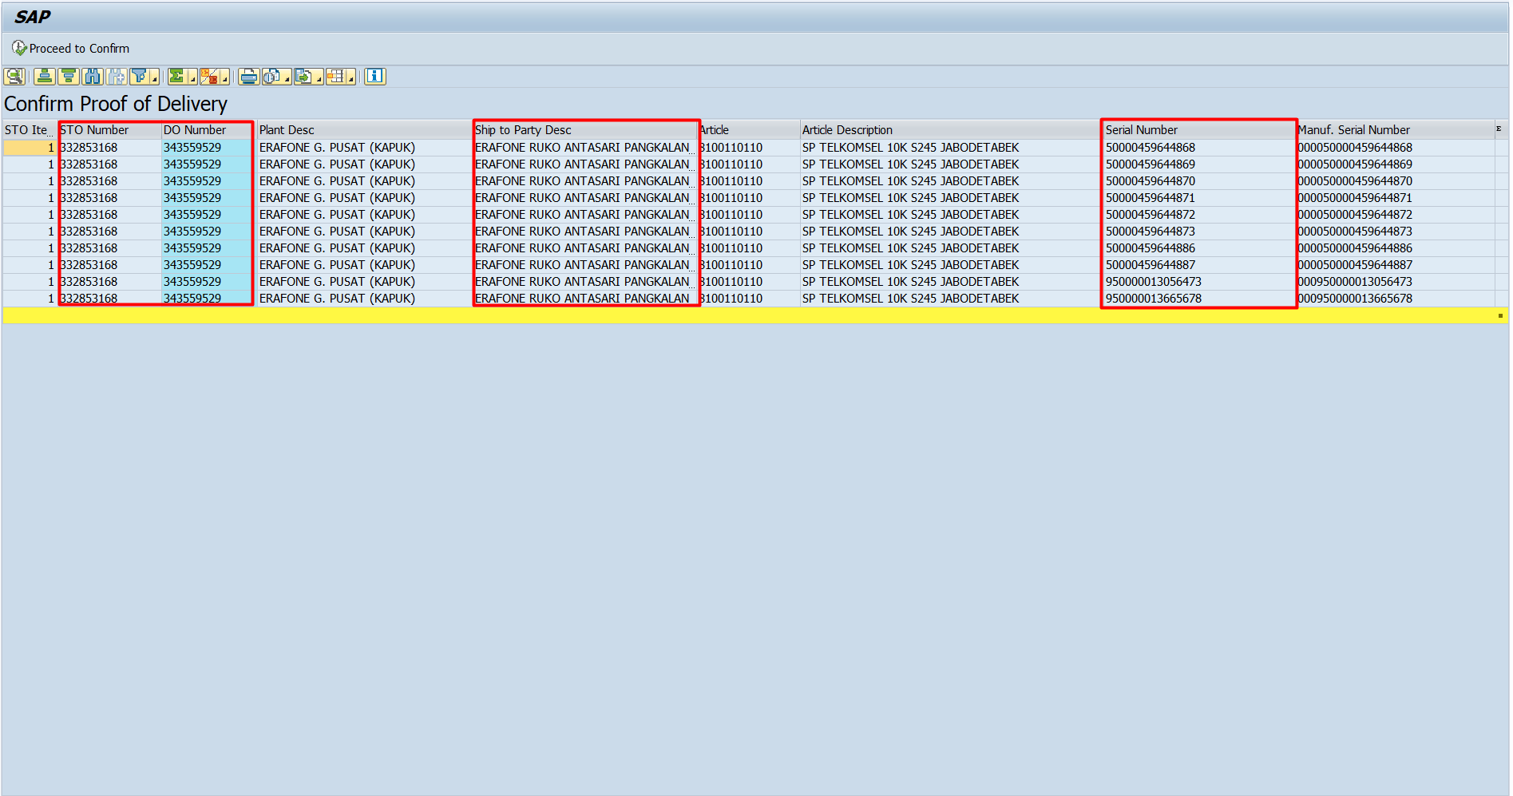The height and width of the screenshot is (796, 1513).
Task: Select the Serial Number column header
Action: click(1141, 130)
